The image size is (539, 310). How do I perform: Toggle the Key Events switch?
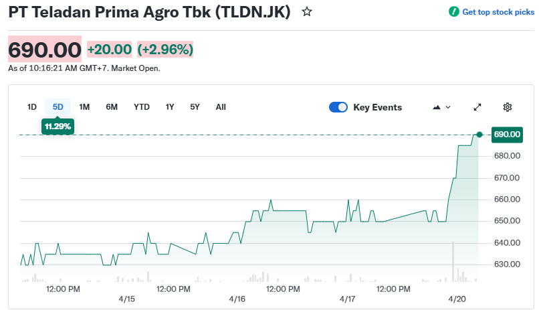tap(338, 107)
